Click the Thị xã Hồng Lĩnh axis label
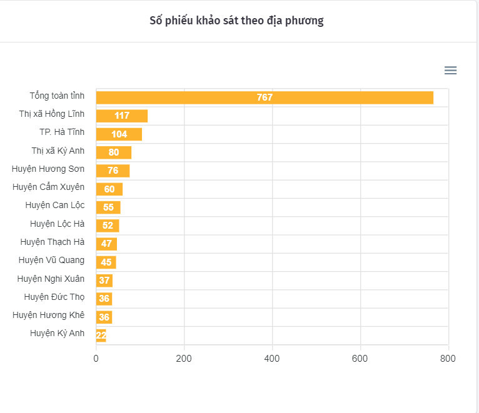The height and width of the screenshot is (413, 479). 52,114
